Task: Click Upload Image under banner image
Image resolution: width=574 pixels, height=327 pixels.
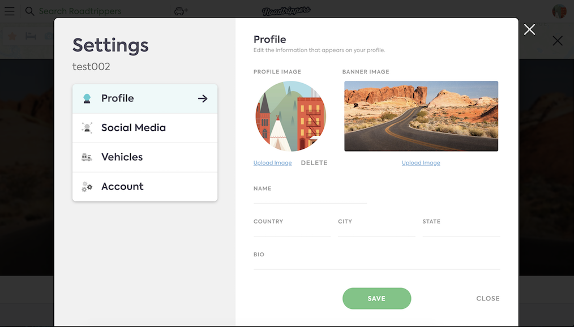Action: tap(421, 163)
